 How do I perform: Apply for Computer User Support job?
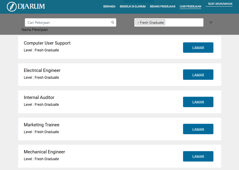(x=198, y=48)
